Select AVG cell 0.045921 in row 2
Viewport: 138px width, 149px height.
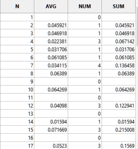[51, 25]
